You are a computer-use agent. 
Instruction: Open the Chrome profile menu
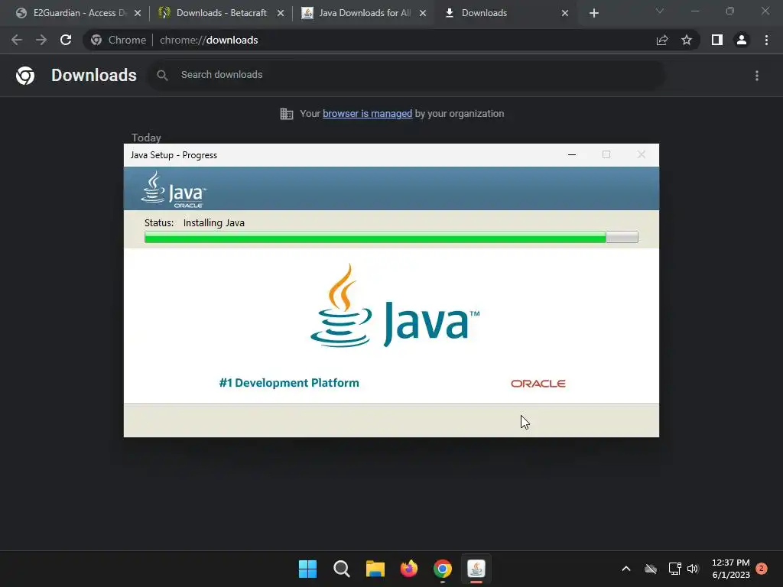click(x=742, y=40)
